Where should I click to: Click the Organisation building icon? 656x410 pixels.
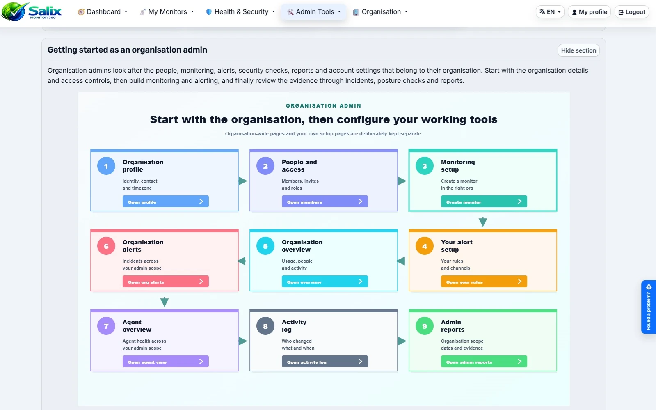[x=356, y=12]
